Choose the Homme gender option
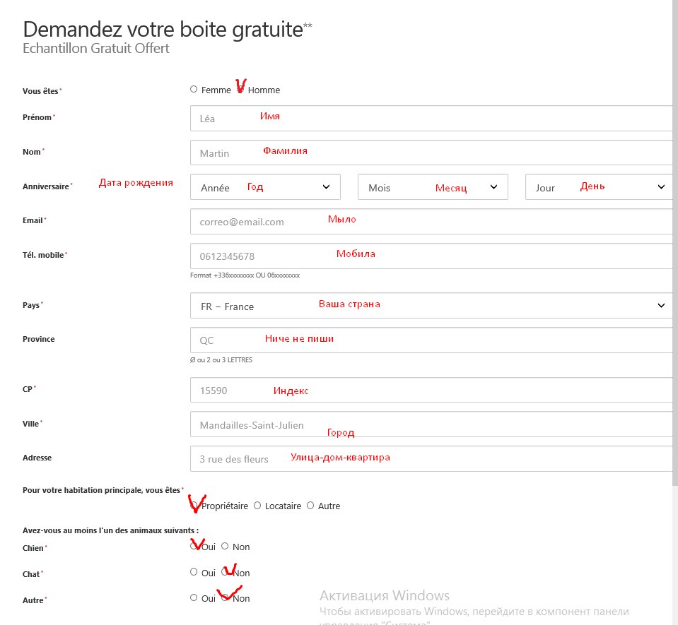 pos(241,90)
